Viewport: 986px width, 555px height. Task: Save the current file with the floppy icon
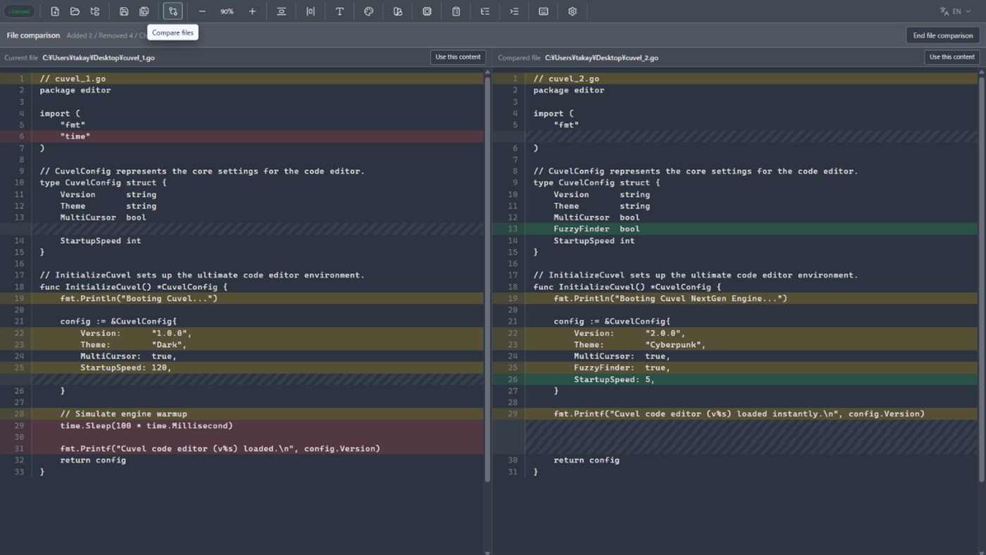123,11
